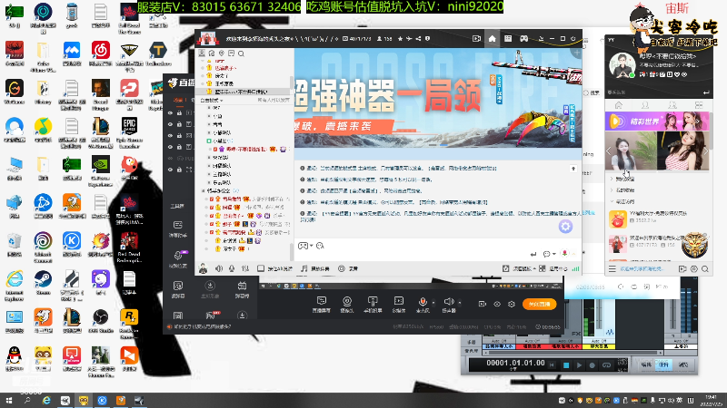Click the search magnifier above the channel member tree
The image size is (727, 408).
[x=241, y=53]
